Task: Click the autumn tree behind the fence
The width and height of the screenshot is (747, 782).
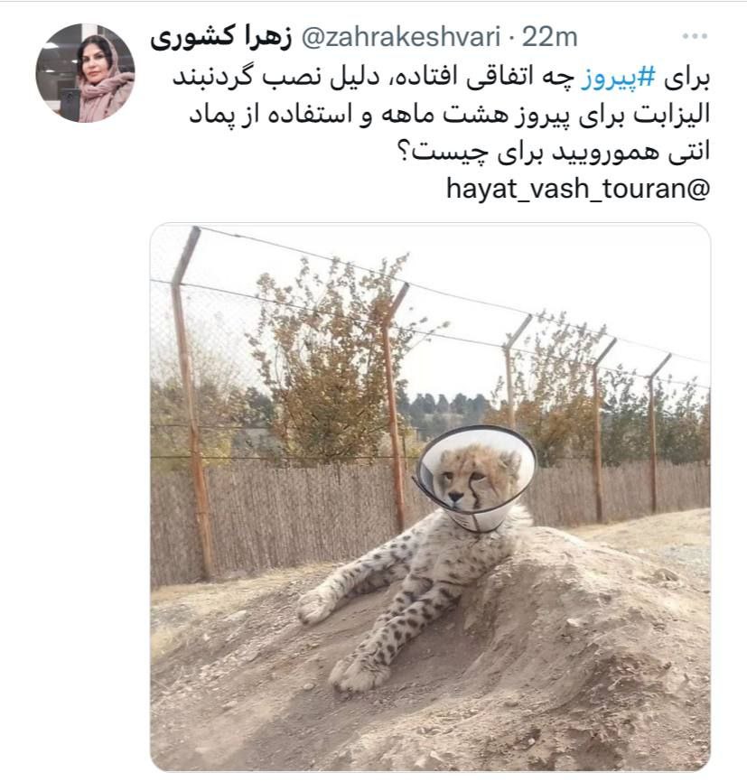Action: click(x=331, y=359)
